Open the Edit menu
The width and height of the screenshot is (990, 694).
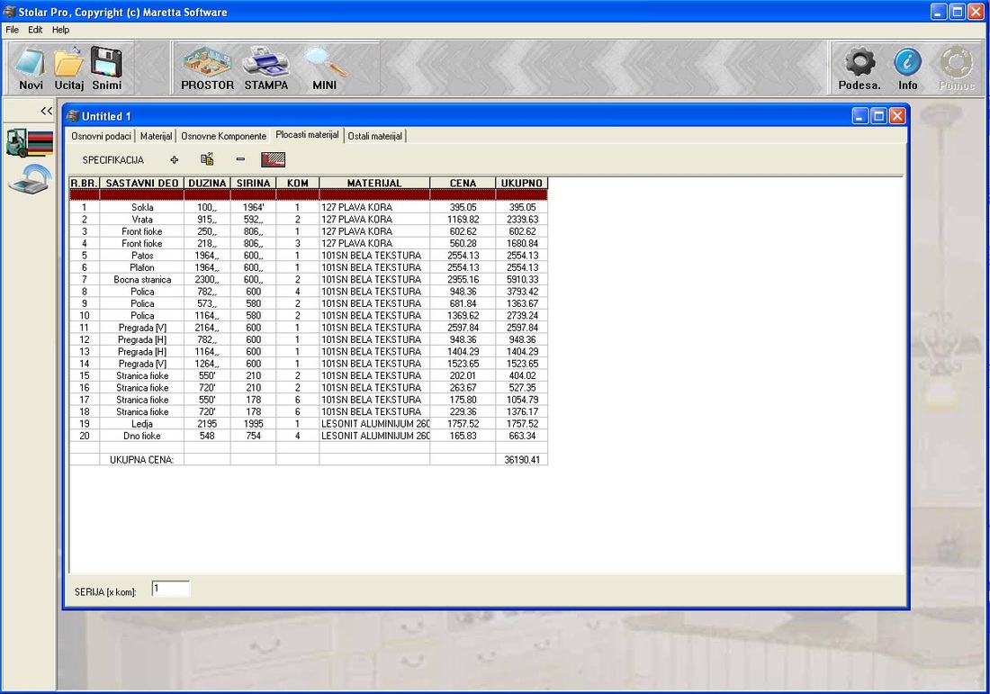click(35, 30)
